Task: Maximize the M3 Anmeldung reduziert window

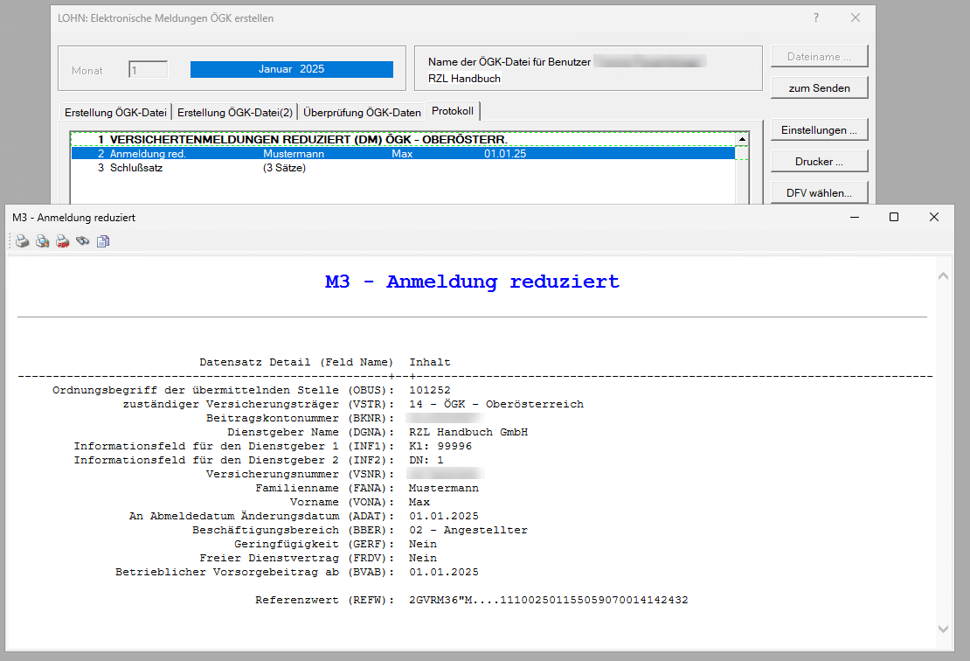Action: point(894,217)
